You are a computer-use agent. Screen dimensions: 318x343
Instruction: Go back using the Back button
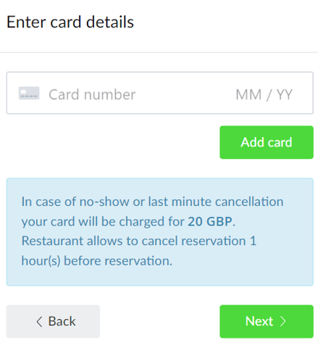coord(53,321)
